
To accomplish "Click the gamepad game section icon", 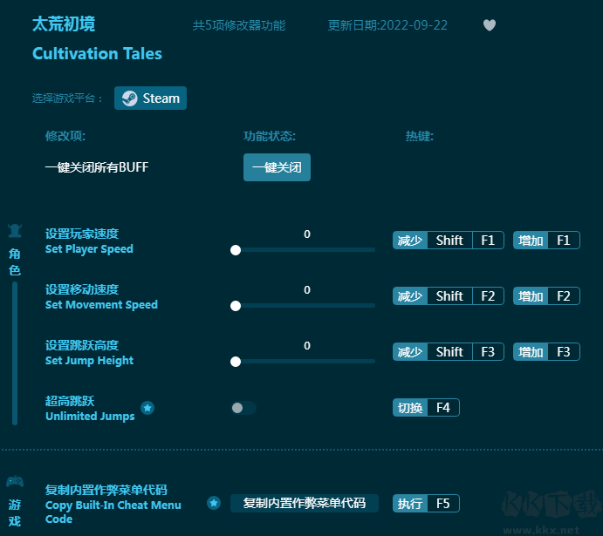I will tap(15, 481).
